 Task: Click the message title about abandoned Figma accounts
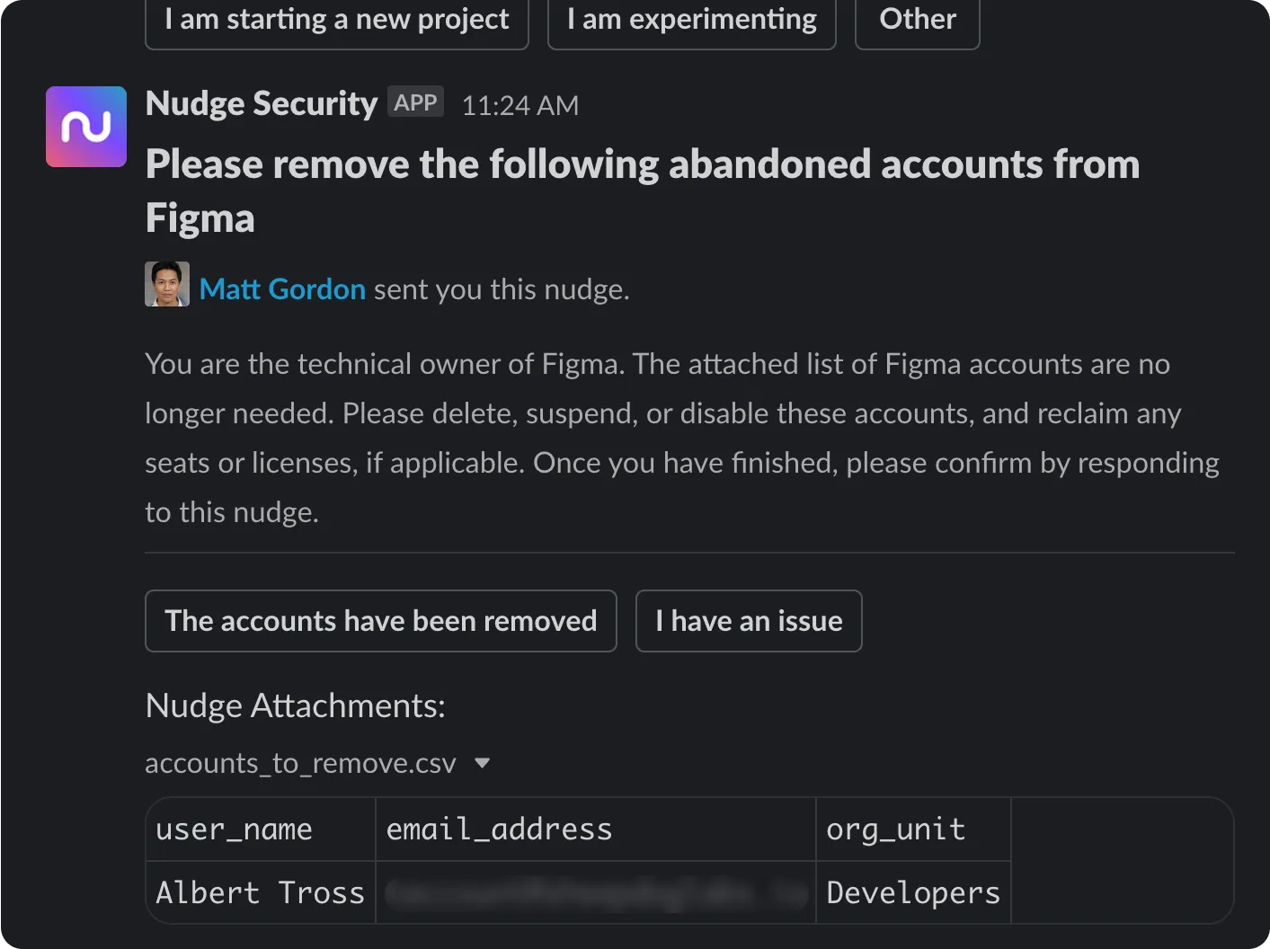click(642, 190)
